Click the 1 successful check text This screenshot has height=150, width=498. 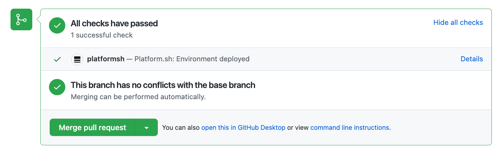(102, 35)
